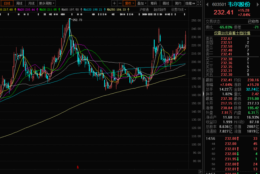Toggle the 筹码 chip distribution view
Screen dimensions: 260x174
click(154, 3)
